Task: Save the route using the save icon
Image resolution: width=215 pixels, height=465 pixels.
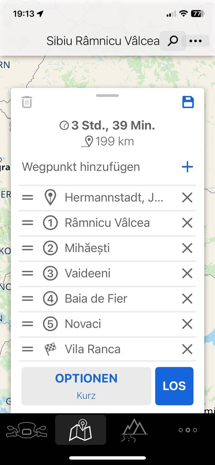Action: point(188,102)
